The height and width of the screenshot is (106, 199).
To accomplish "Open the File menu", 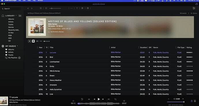I will (20, 1).
